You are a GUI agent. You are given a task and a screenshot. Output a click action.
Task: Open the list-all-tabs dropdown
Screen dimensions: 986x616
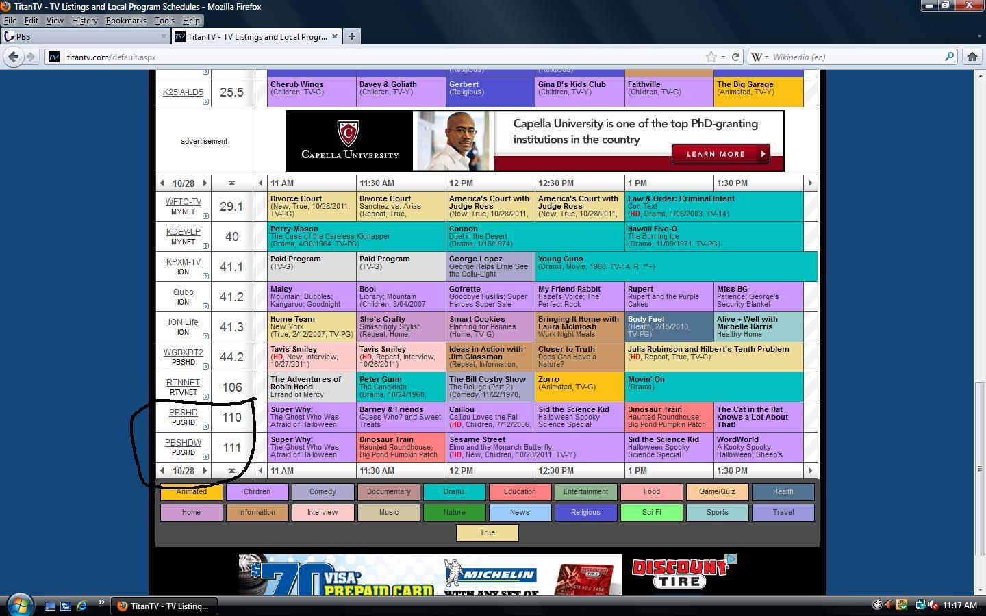coord(978,36)
